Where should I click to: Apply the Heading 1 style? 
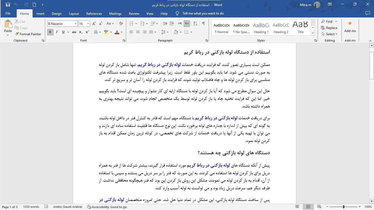[261, 28]
